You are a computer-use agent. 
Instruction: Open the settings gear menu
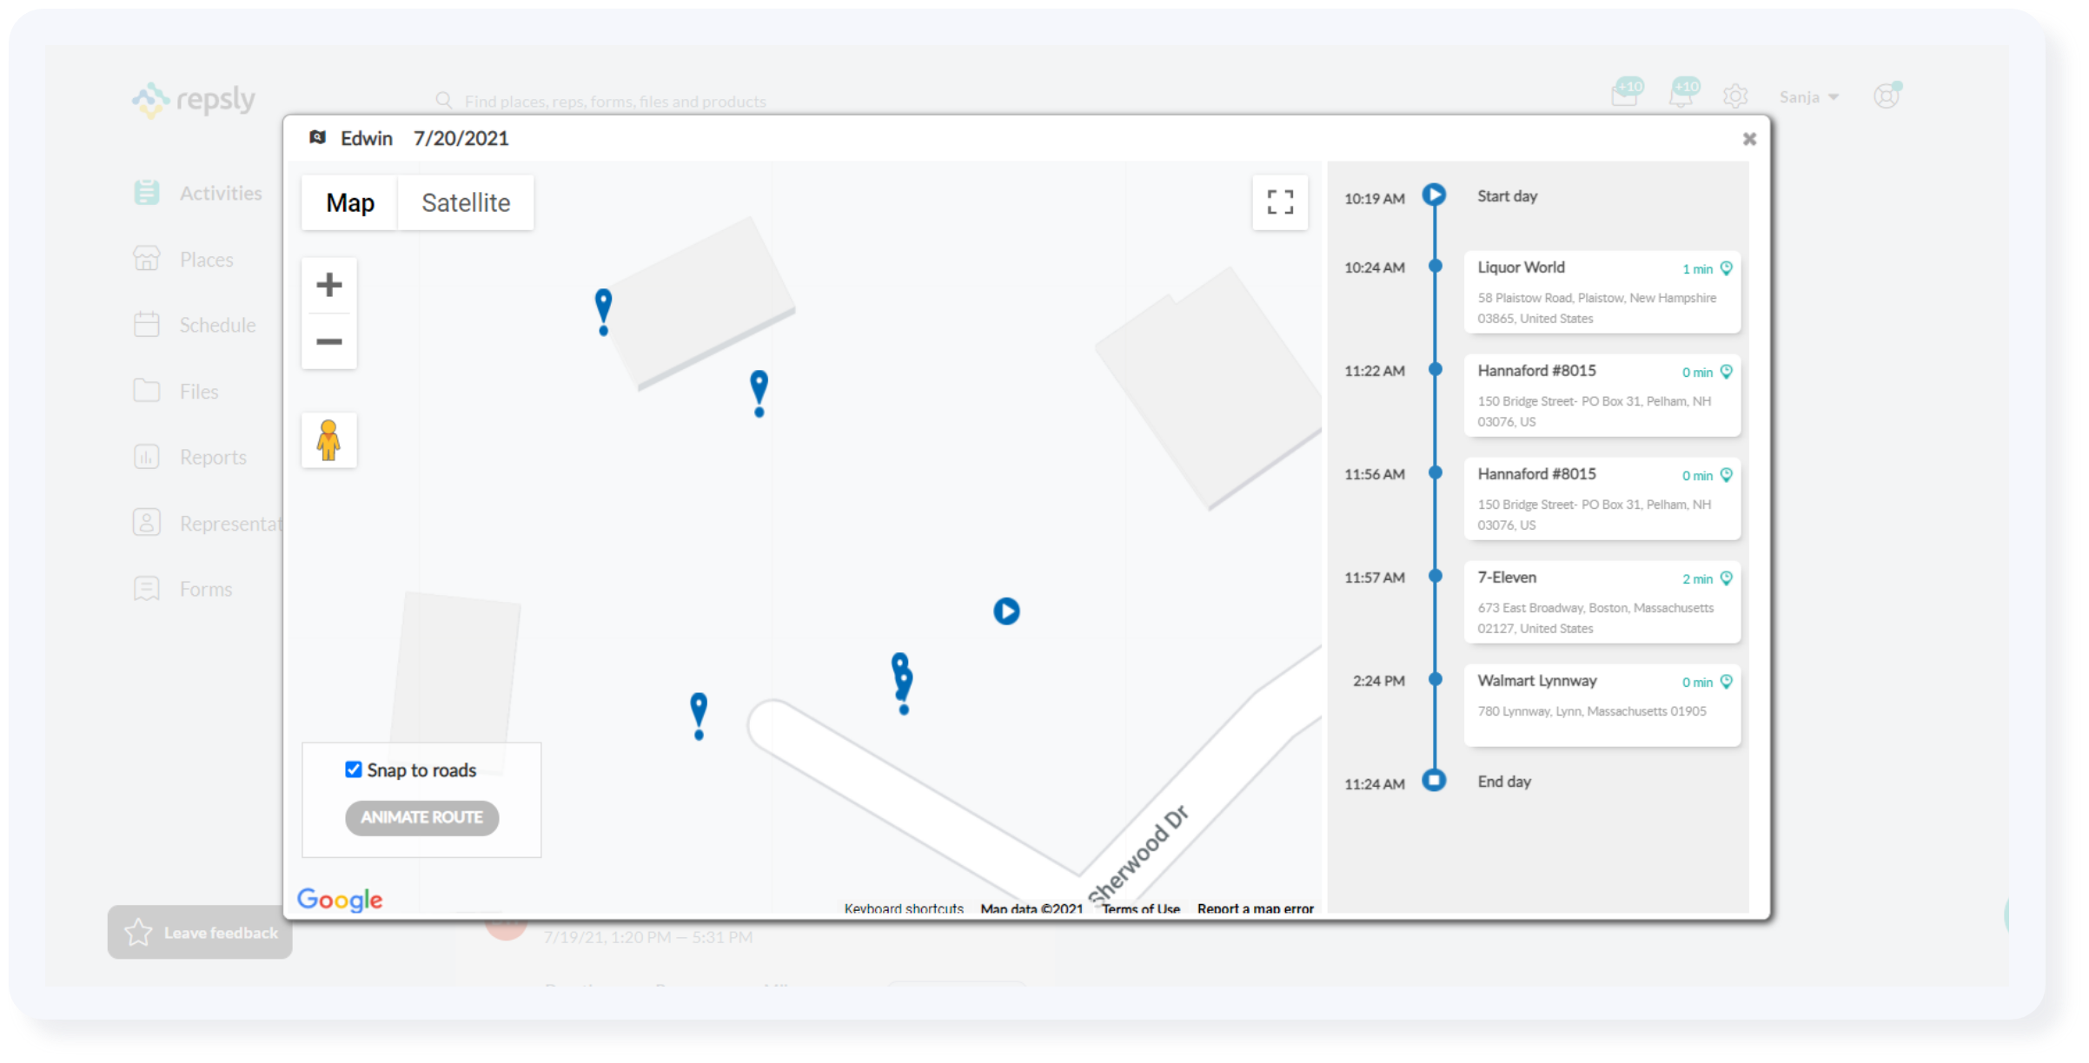coord(1735,96)
